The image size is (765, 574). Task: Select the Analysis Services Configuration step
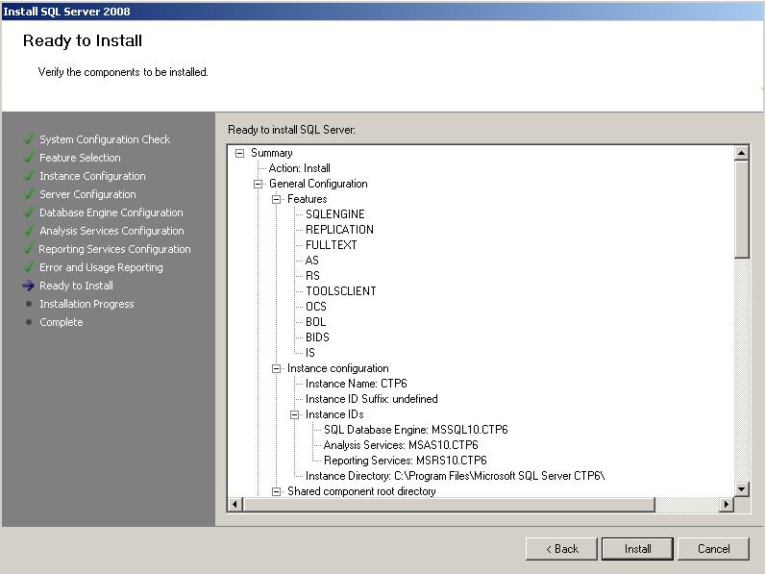111,231
